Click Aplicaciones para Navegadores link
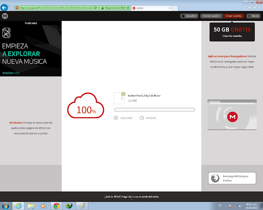 [x=228, y=56]
